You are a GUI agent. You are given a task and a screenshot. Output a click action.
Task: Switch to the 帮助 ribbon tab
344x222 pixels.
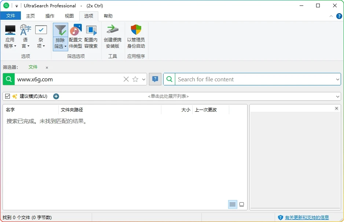(x=108, y=16)
